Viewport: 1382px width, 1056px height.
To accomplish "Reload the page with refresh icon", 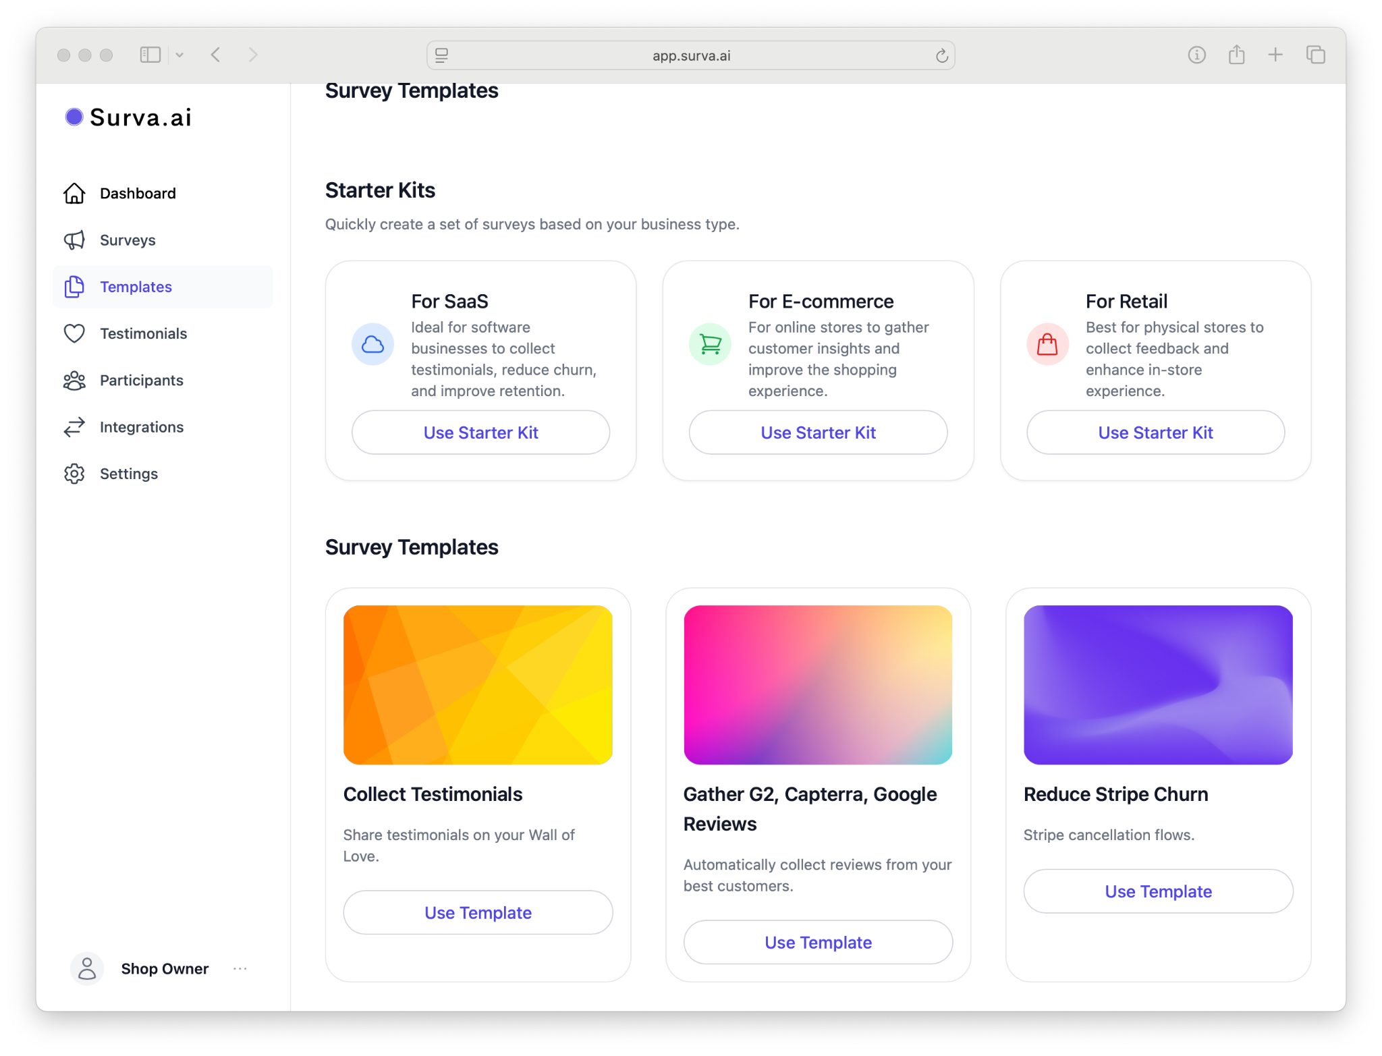I will (x=941, y=55).
